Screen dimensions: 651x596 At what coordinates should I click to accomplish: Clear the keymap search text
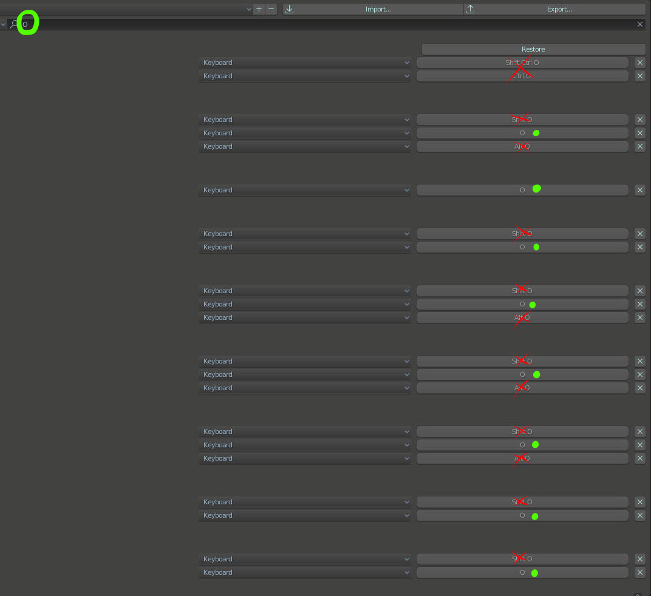[640, 24]
